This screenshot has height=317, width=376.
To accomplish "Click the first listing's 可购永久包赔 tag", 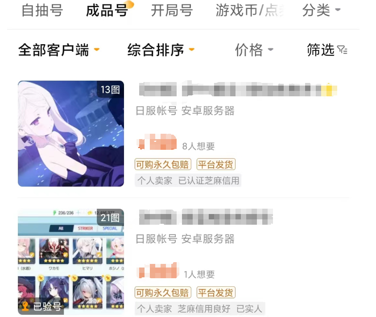I will tap(163, 165).
